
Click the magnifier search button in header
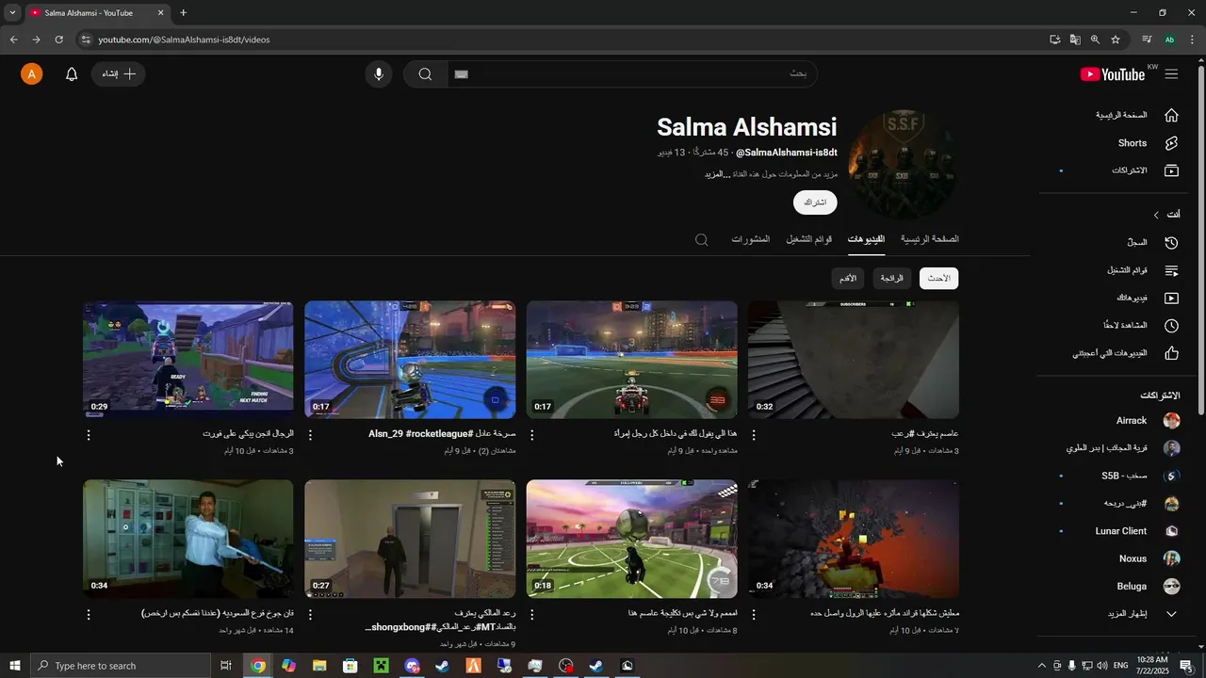[x=425, y=74]
